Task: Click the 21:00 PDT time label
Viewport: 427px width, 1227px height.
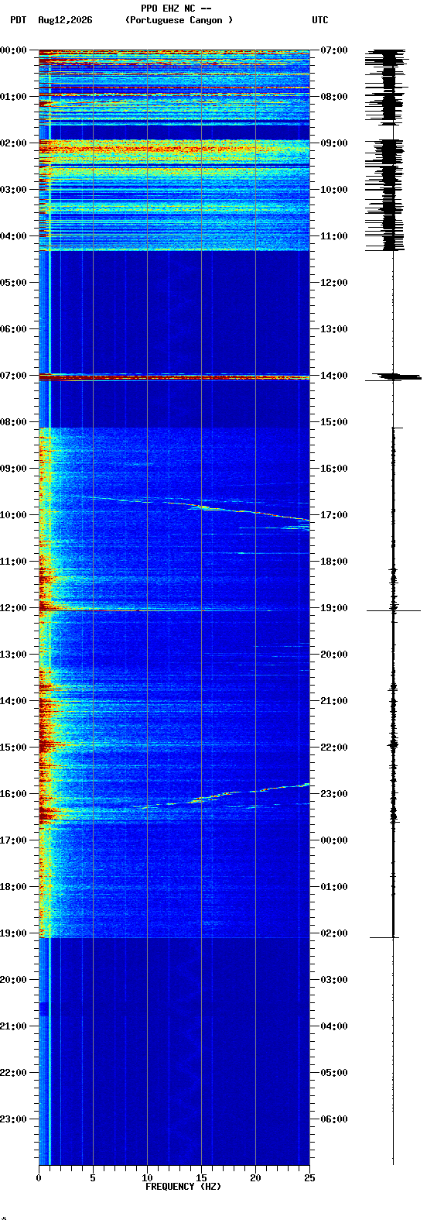Action: click(x=13, y=1026)
